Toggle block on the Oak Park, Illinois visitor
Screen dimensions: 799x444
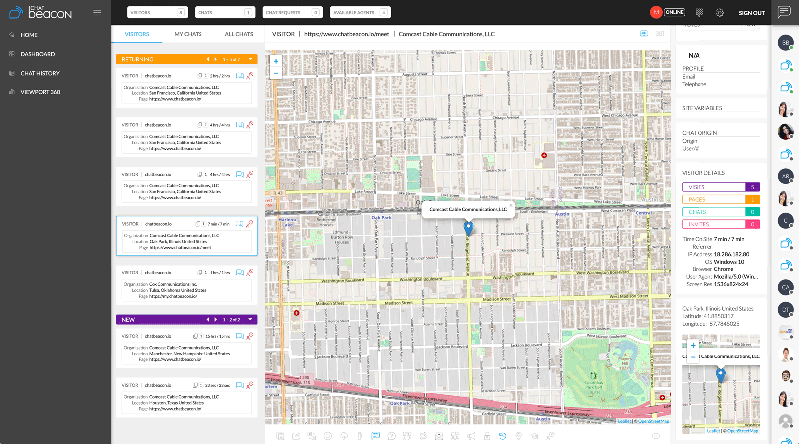(x=250, y=224)
